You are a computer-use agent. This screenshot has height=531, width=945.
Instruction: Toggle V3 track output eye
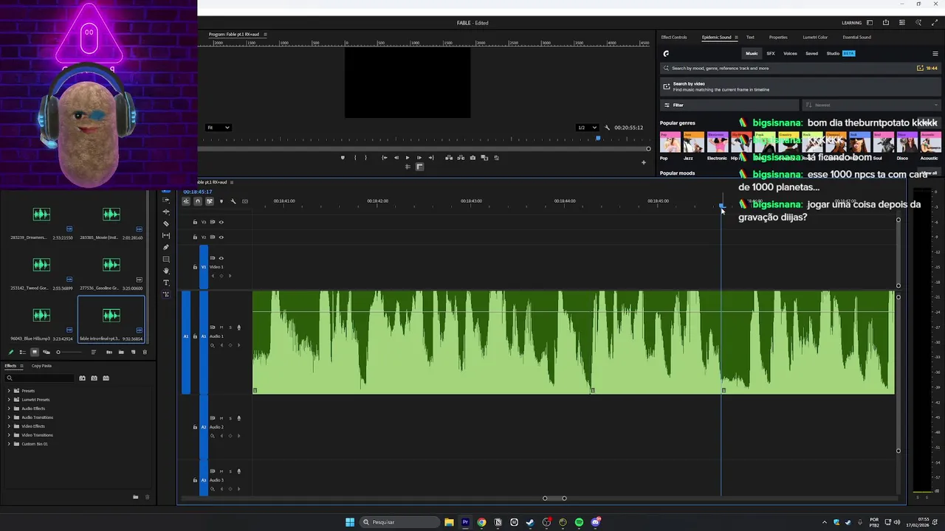point(221,222)
